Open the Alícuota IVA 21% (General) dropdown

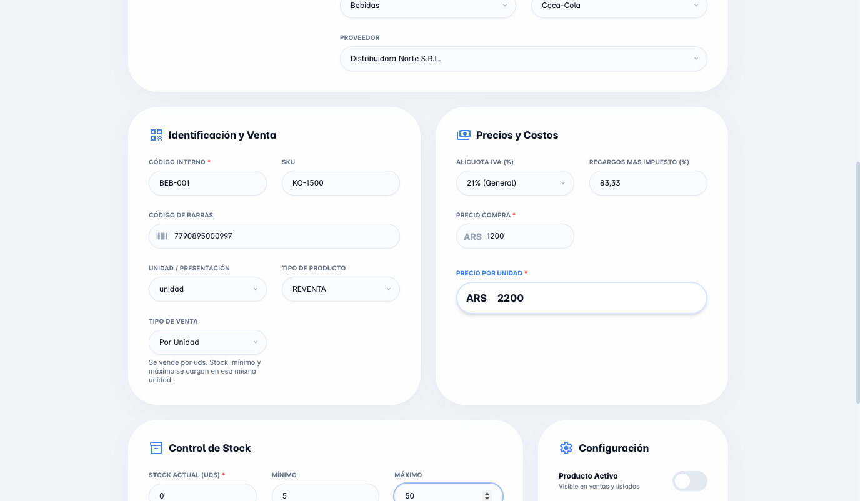(515, 183)
